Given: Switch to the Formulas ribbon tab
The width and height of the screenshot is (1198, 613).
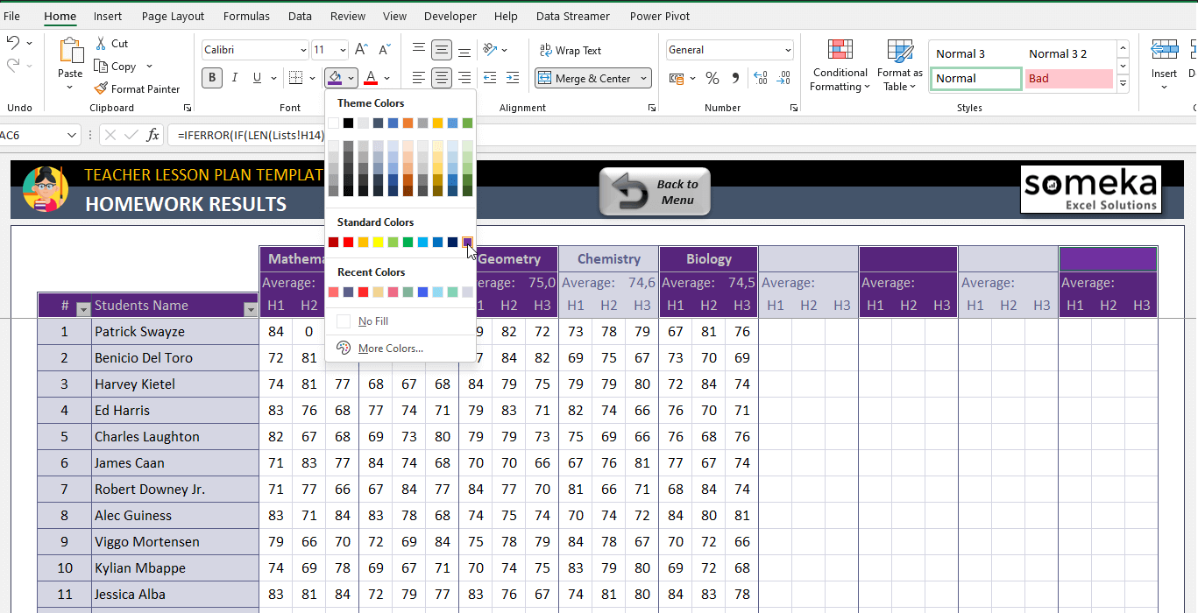Looking at the screenshot, I should point(246,16).
